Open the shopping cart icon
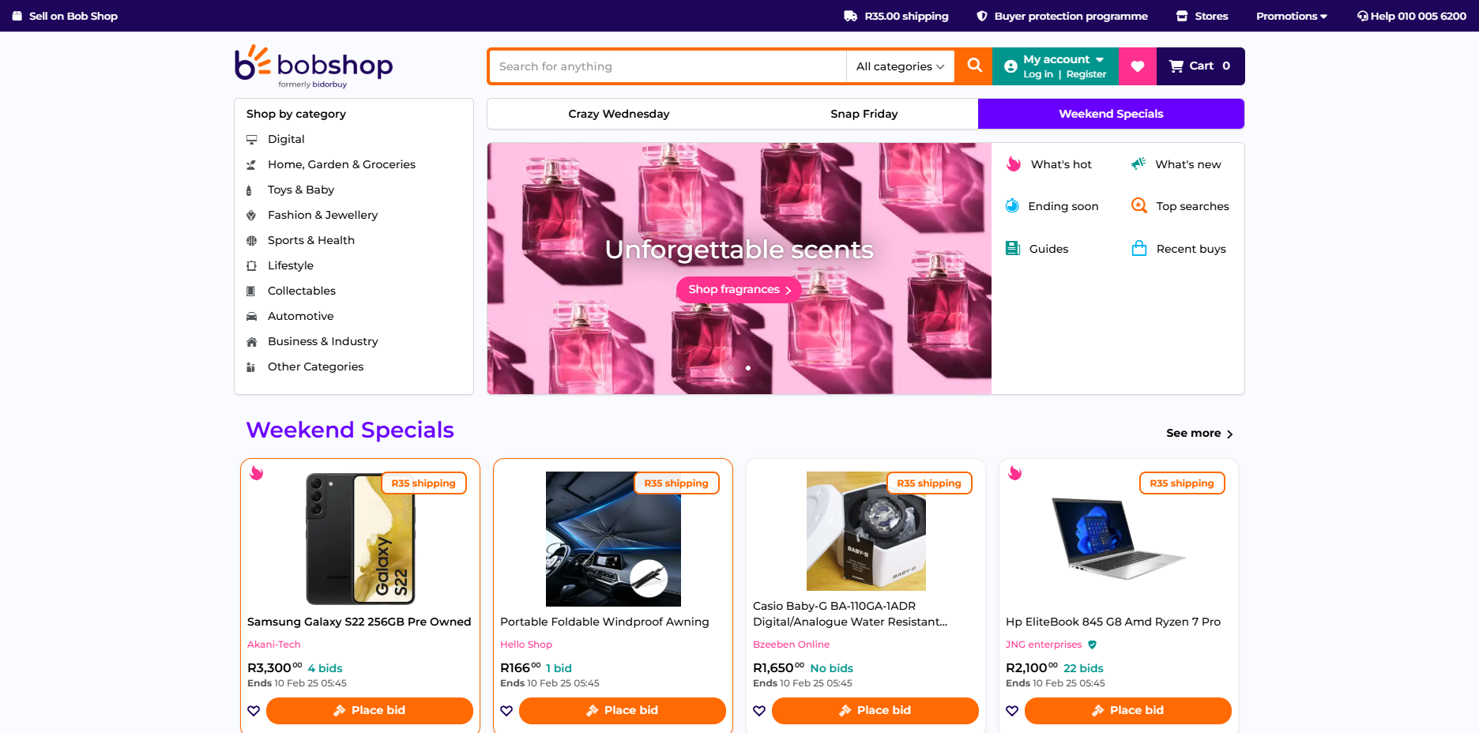 (1176, 66)
